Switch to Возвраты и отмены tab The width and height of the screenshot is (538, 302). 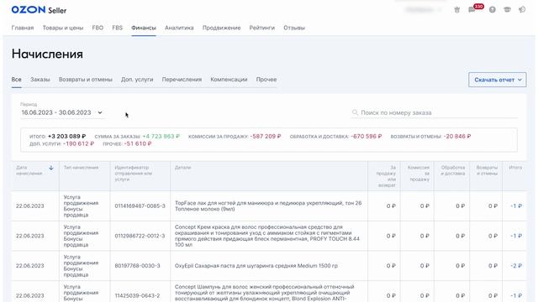(86, 80)
